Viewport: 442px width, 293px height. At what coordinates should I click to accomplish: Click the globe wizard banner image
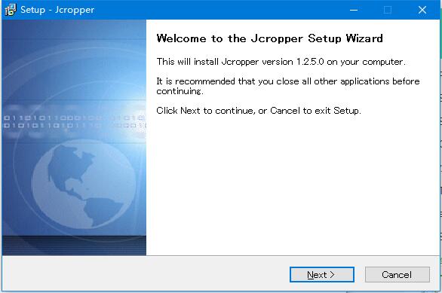(x=74, y=137)
